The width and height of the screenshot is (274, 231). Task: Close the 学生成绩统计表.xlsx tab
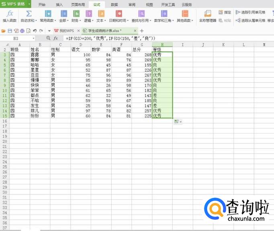click(x=135, y=31)
